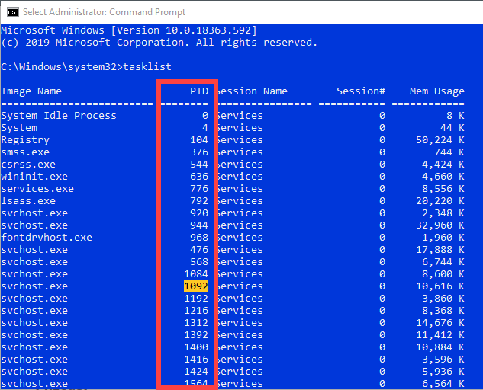
Task: Click memory usage value '8,556 K'
Action: pos(443,189)
